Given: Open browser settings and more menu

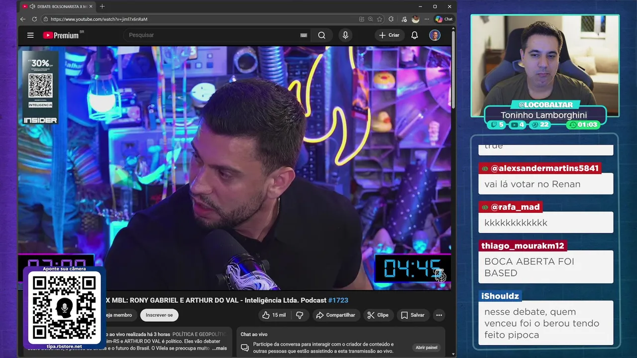Looking at the screenshot, I should 426,19.
